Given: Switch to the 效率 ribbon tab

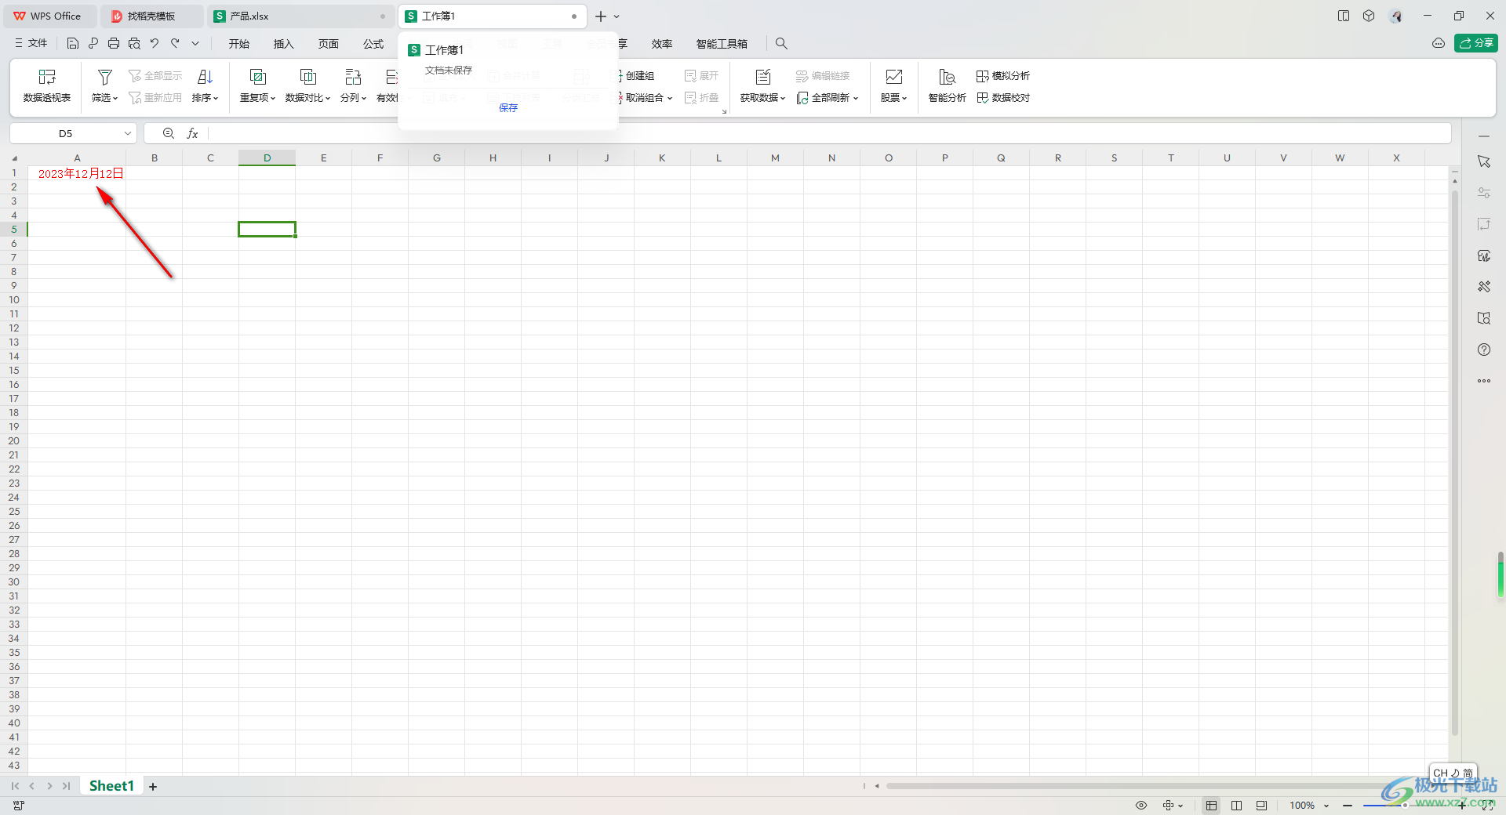Looking at the screenshot, I should [662, 44].
